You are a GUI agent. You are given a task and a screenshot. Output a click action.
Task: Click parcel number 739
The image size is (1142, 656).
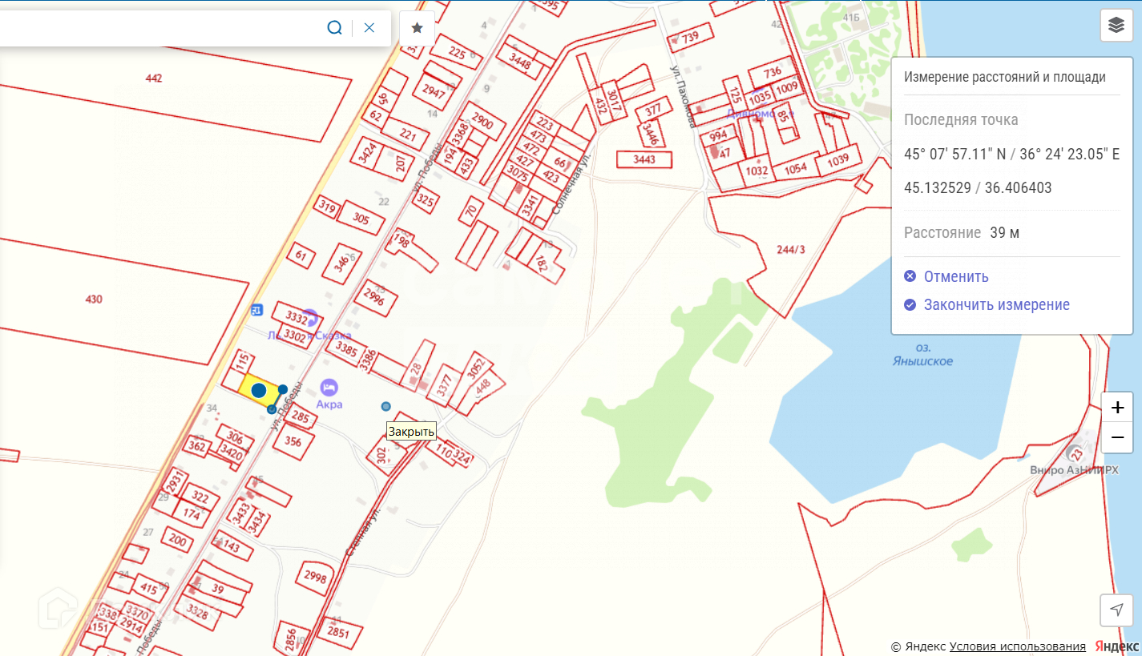click(690, 36)
